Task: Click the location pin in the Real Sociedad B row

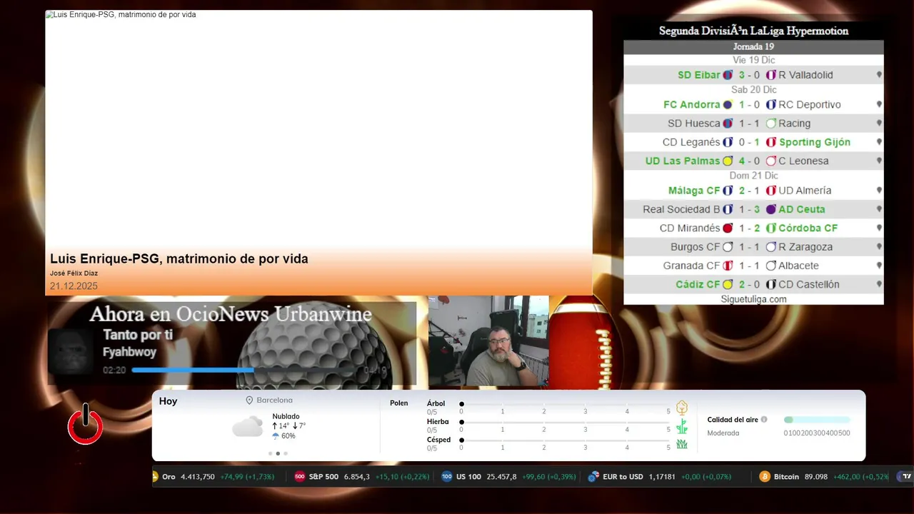Action: tap(879, 210)
